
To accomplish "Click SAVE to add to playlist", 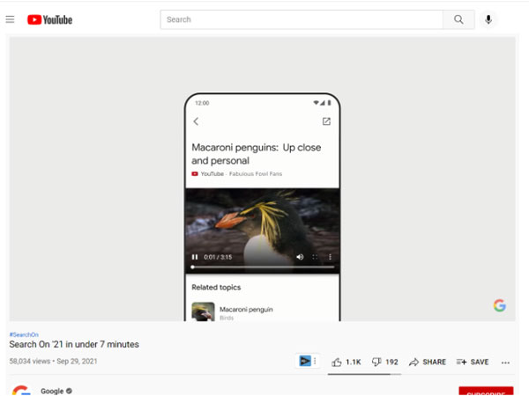I will point(473,363).
